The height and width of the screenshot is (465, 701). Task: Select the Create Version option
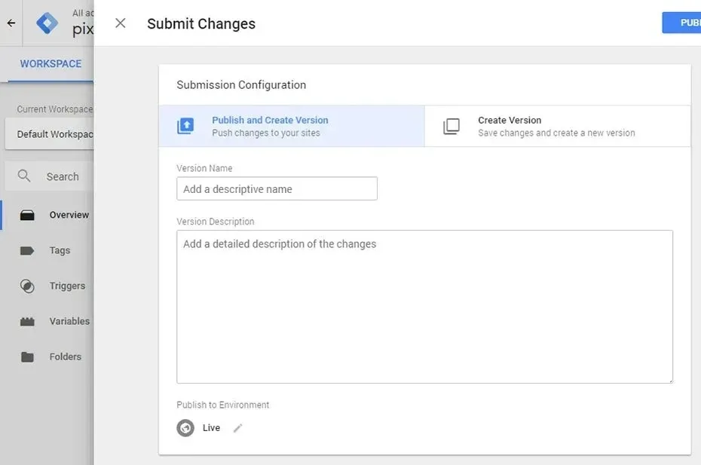click(x=558, y=126)
